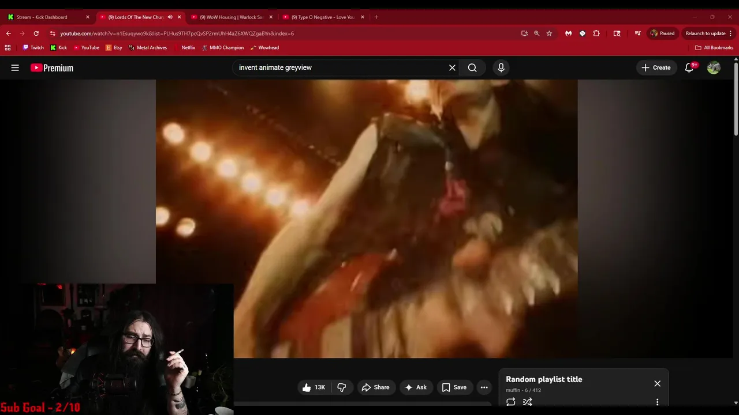Open All Bookmarks folder

[714, 48]
